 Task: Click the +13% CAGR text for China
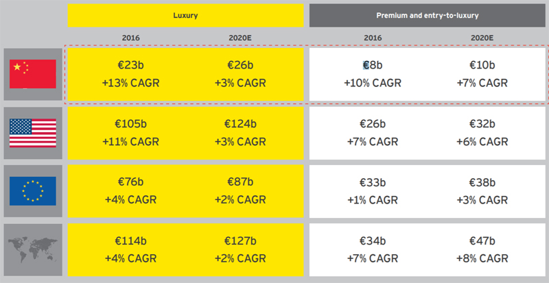(x=131, y=84)
